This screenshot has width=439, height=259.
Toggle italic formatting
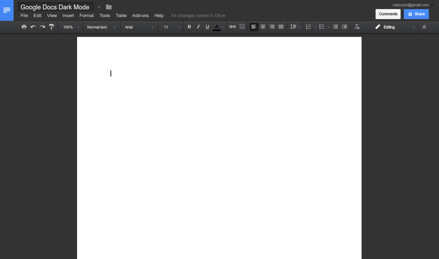click(x=198, y=27)
